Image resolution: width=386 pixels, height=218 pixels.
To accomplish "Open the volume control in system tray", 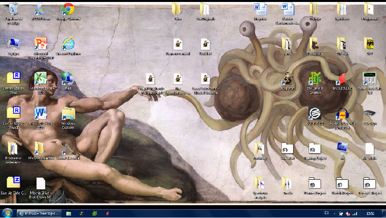I will [348, 213].
